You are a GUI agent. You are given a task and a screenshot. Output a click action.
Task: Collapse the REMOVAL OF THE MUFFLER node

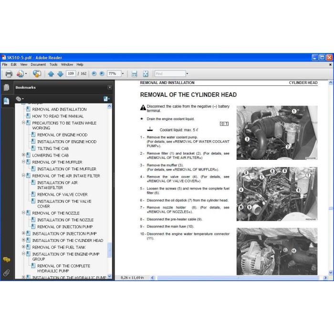[x=23, y=162]
